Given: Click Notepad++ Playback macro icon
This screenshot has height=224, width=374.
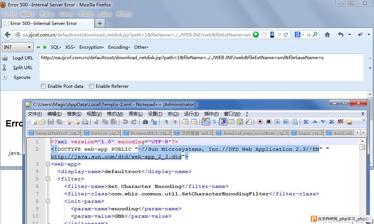Looking at the screenshot, I should [277, 122].
